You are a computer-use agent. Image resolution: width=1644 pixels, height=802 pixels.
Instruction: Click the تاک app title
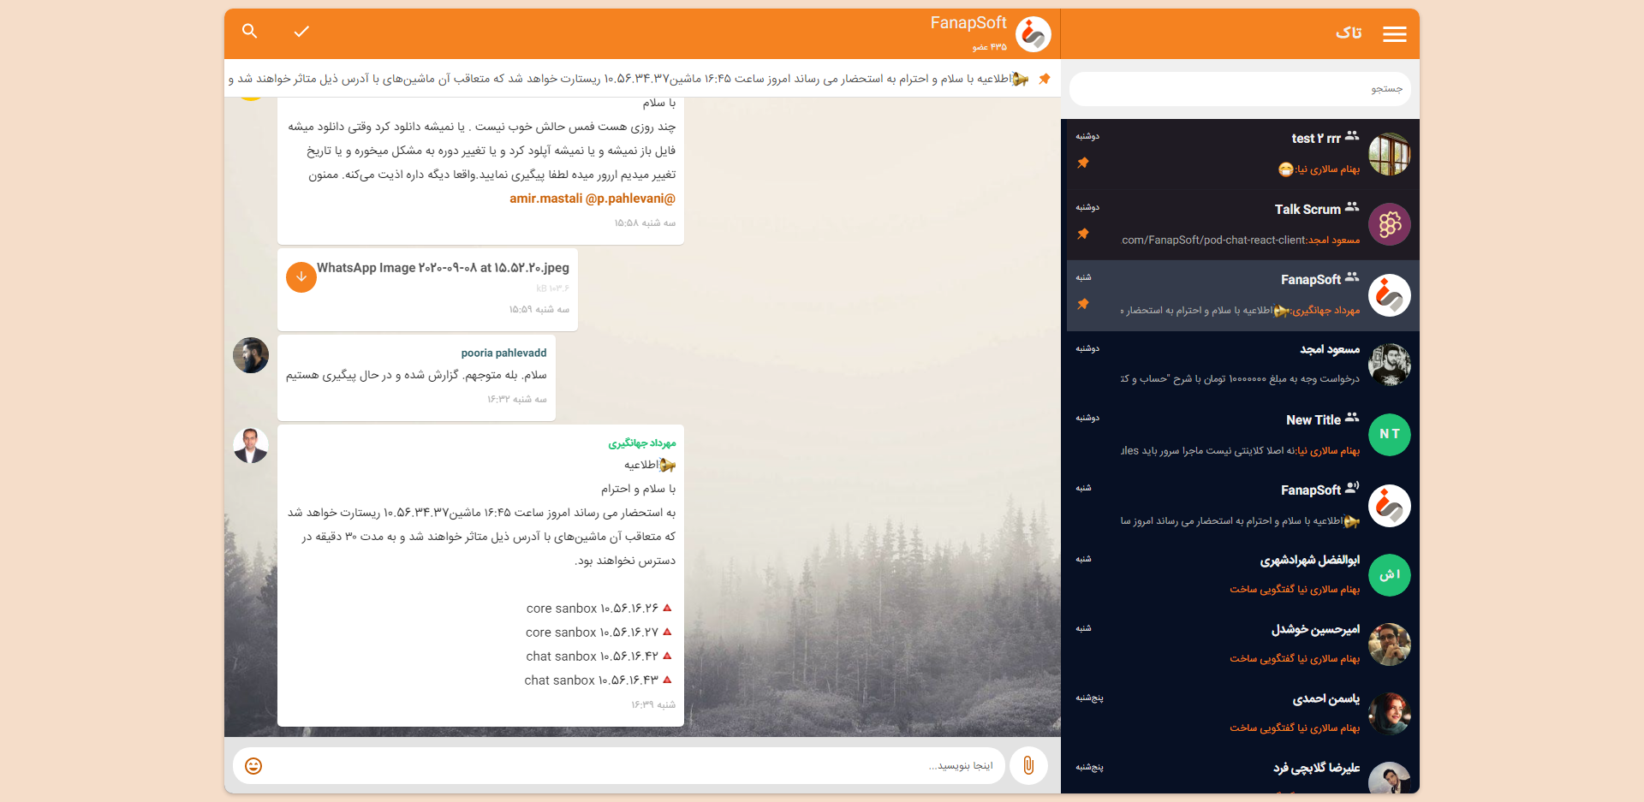pyautogui.click(x=1349, y=33)
